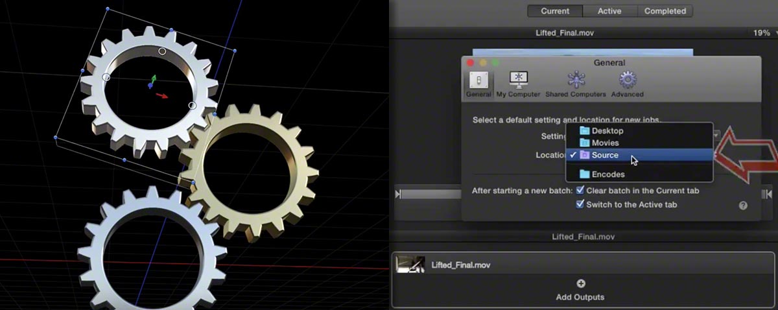
Task: Choose Movies from the location menu
Action: [x=639, y=143]
